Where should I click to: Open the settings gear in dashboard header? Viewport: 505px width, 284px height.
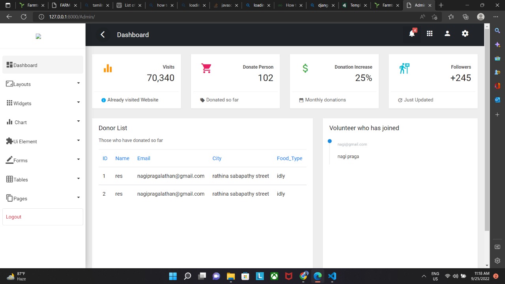point(465,34)
